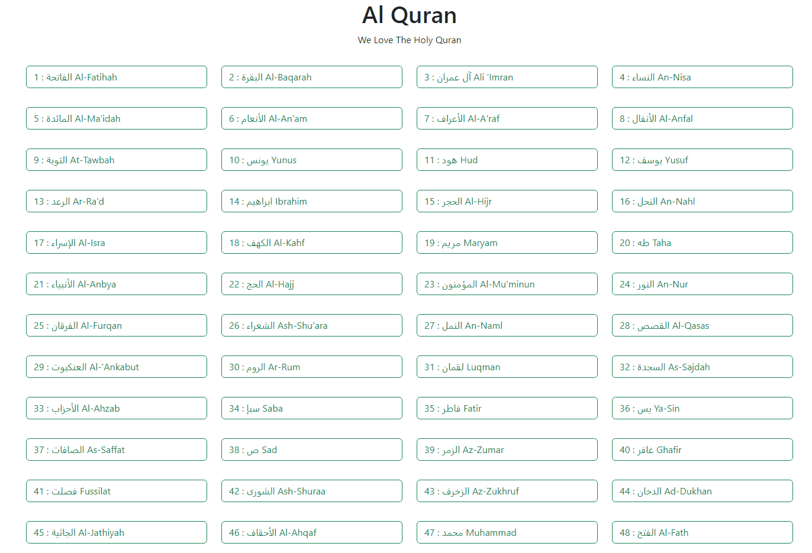Choose surah 6 Al-An'am
The height and width of the screenshot is (553, 812).
[311, 118]
